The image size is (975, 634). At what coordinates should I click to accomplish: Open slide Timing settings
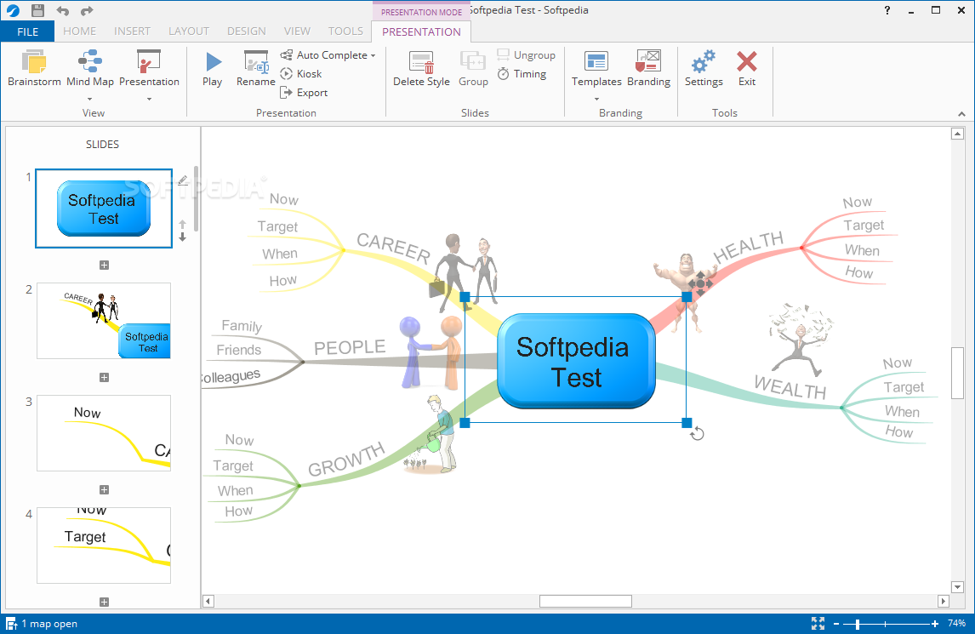point(522,74)
